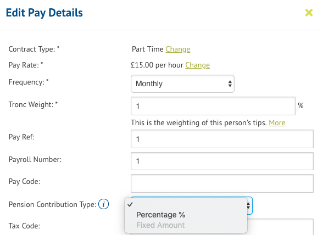323x235 pixels.
Task: Focus the Tronc Weight percentage field
Action: tap(213, 106)
